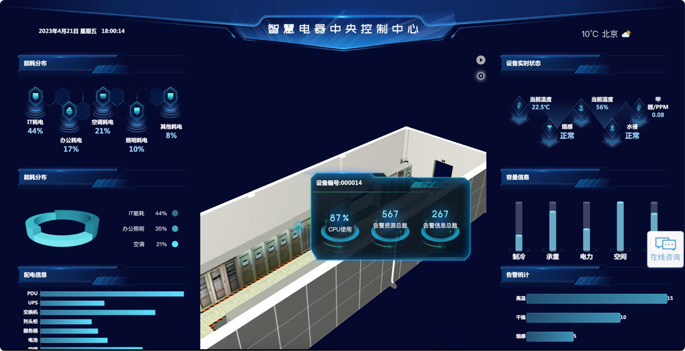
Task: Toggle the IT能耗 legend dot
Action: pos(174,214)
